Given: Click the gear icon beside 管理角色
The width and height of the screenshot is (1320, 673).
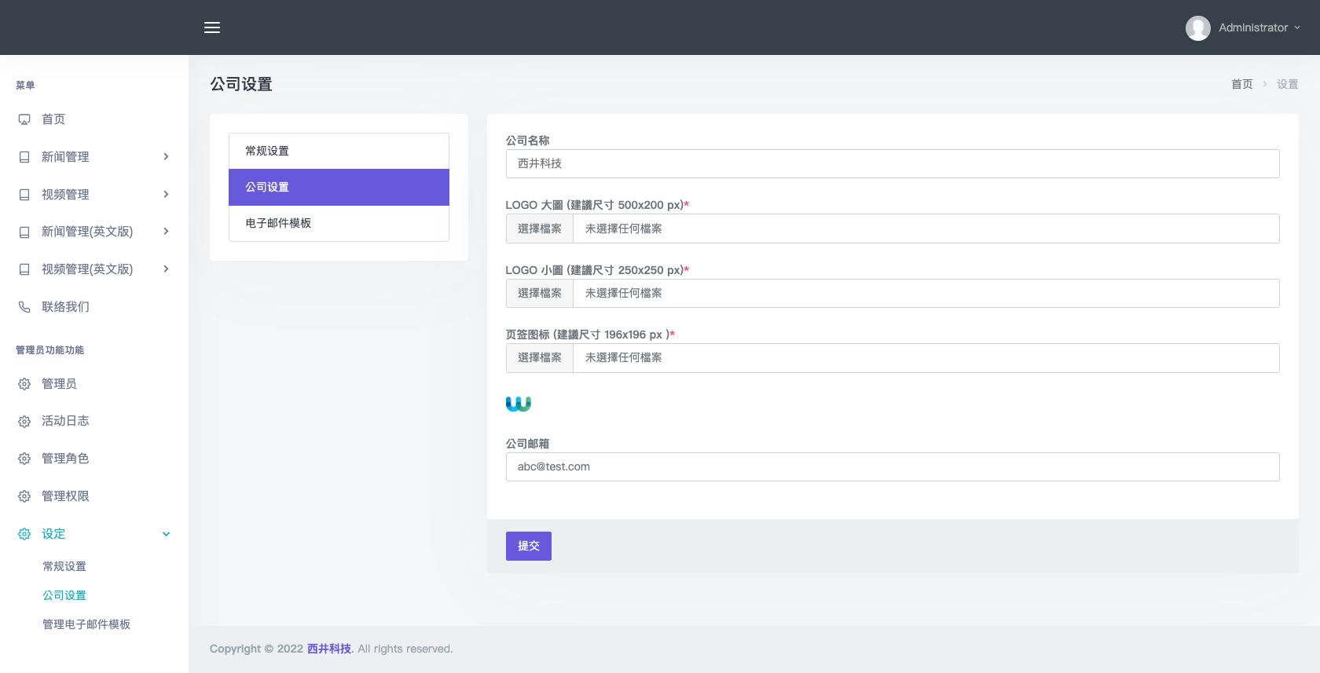Looking at the screenshot, I should coord(24,459).
